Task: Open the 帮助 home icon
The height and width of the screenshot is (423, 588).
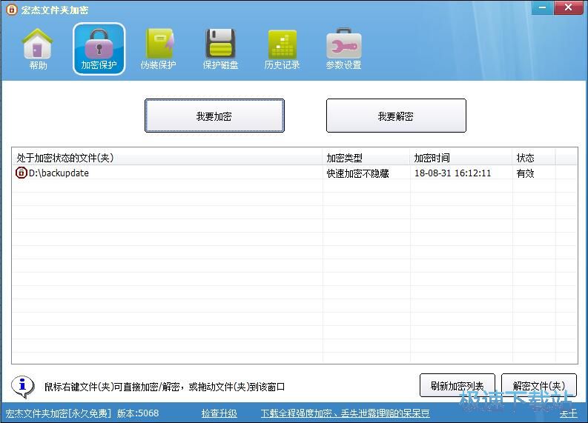Action: (38, 49)
